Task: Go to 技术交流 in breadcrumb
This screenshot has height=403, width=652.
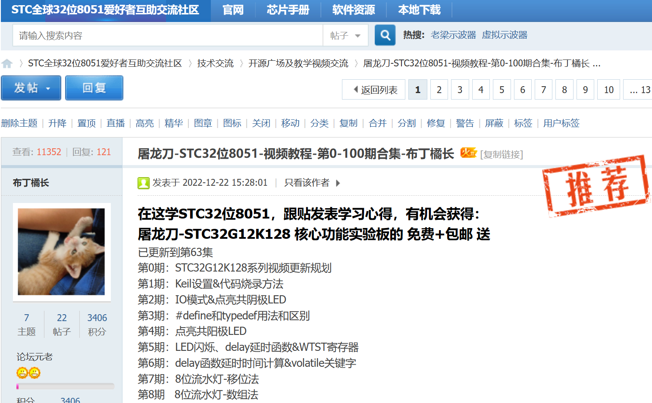Action: 215,63
